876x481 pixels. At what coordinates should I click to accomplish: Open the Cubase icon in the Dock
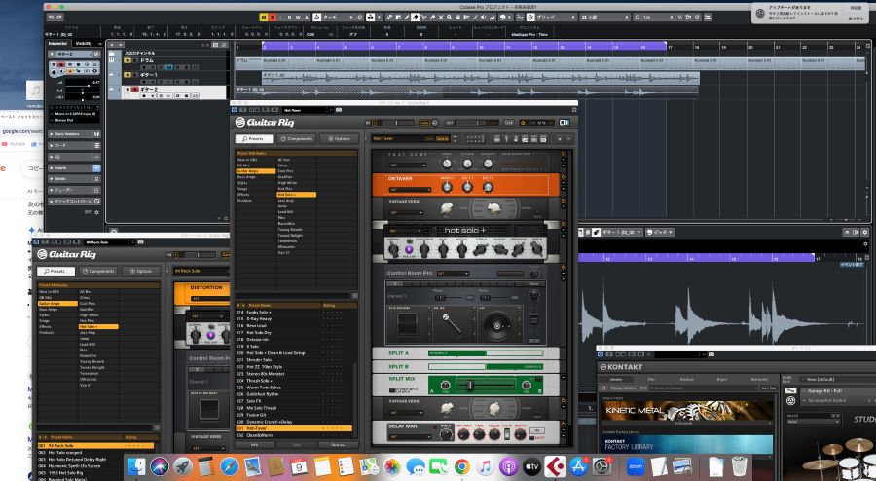point(555,467)
